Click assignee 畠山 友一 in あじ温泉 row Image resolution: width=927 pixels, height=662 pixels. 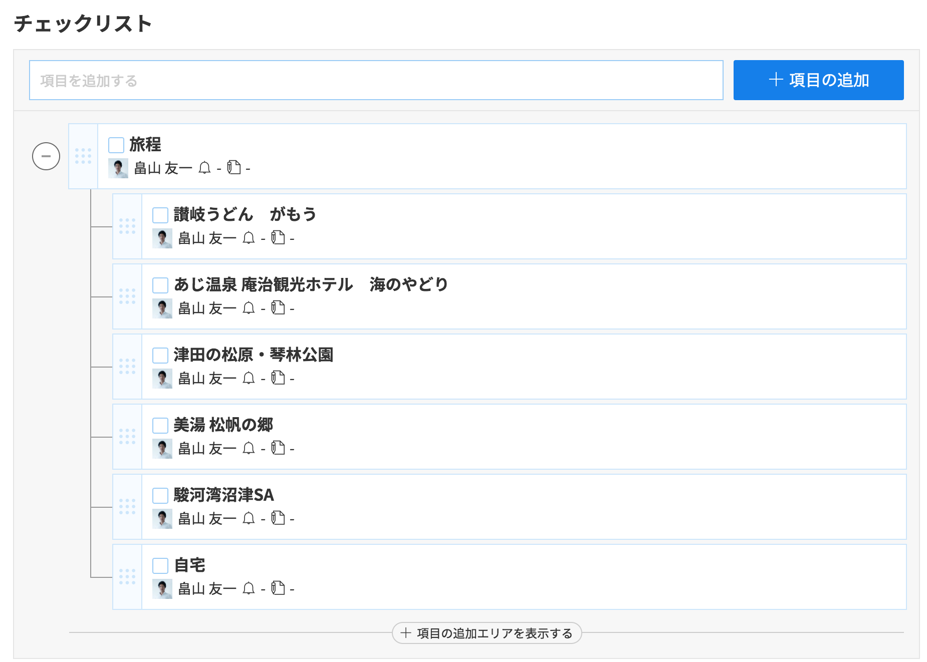click(x=207, y=308)
